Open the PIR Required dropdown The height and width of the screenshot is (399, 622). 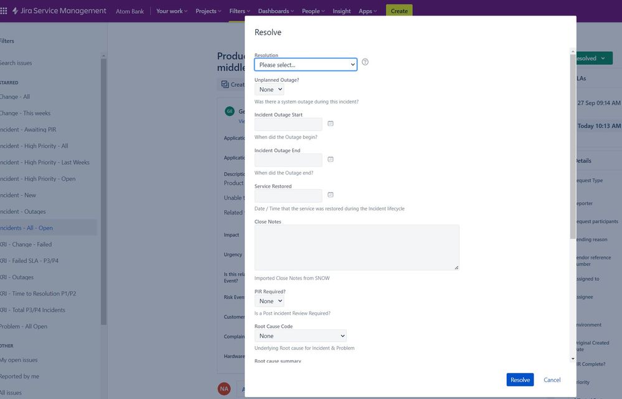[270, 301]
